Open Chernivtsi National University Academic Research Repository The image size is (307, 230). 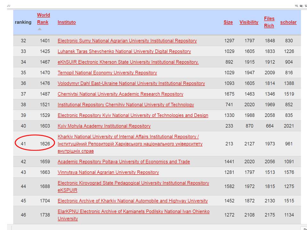(x=120, y=94)
